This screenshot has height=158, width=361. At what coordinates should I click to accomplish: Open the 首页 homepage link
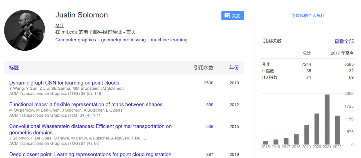131,32
